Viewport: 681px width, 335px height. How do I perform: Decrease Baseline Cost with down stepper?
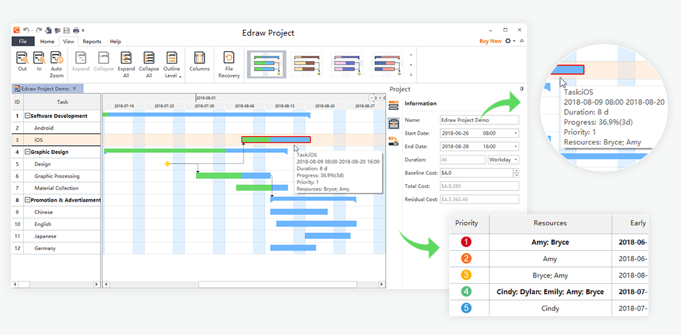pyautogui.click(x=516, y=175)
